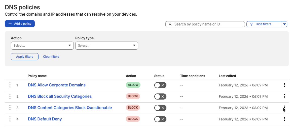Open three-dot menu for DNS Allow Corporate Domains
Screen dimensions: 290x129
pyautogui.click(x=284, y=85)
